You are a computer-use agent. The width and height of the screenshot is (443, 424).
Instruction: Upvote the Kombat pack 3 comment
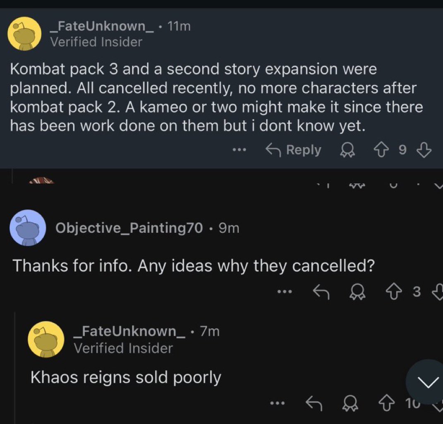click(x=381, y=150)
